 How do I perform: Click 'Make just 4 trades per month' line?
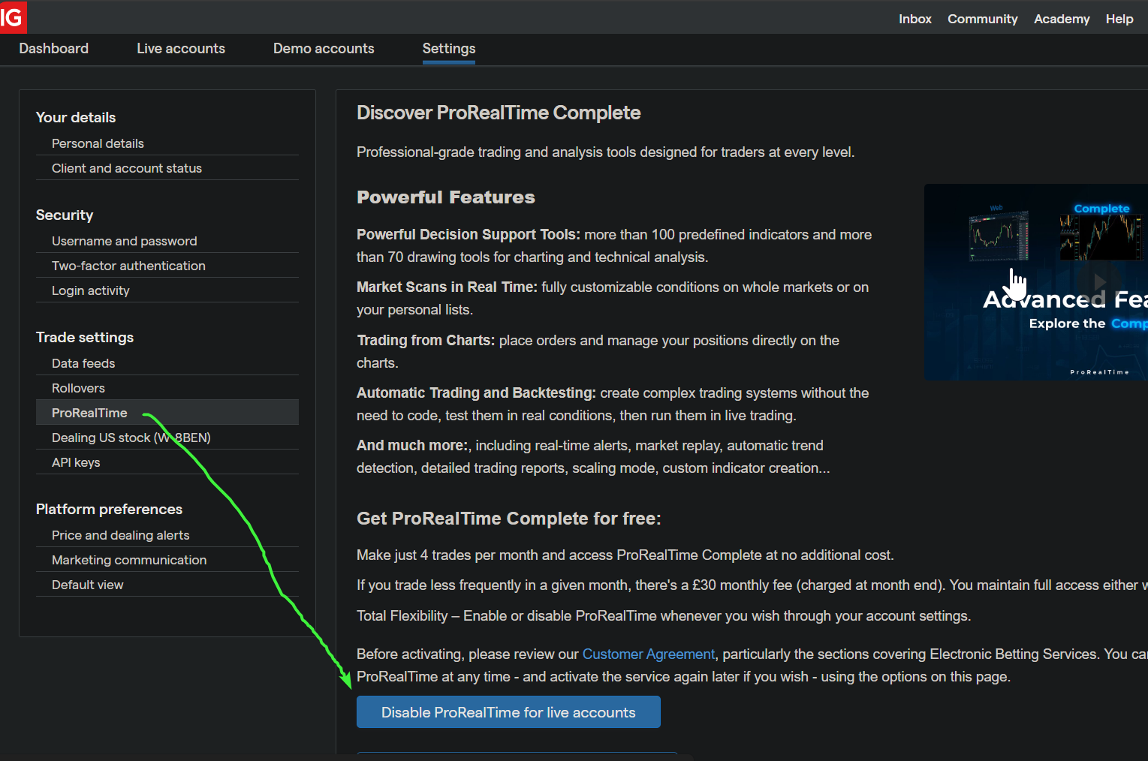[625, 555]
